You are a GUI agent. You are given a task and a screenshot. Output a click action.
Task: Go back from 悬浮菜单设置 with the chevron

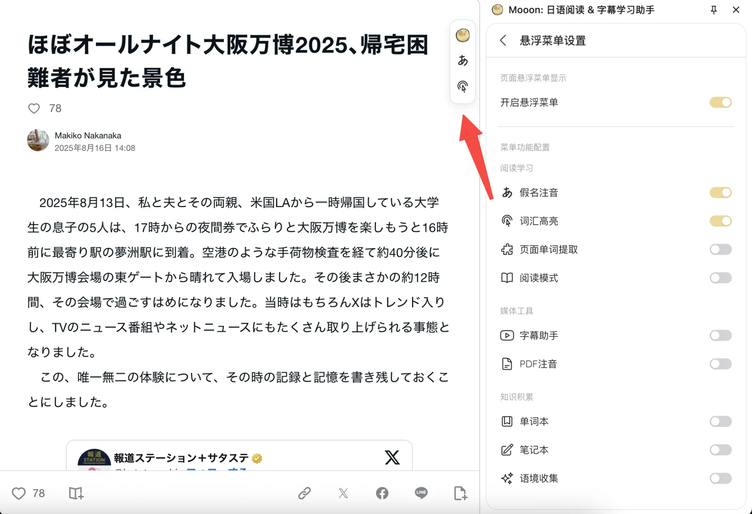coord(503,40)
